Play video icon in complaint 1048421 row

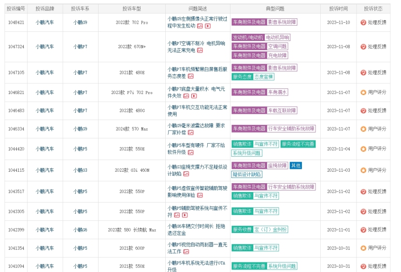tap(208, 26)
